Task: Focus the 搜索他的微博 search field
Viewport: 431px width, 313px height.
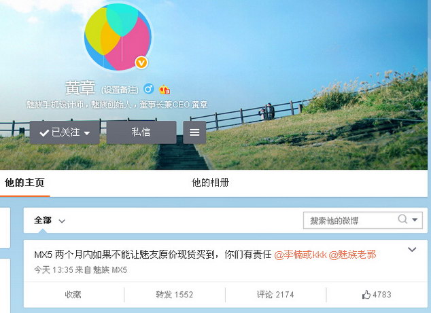Action: point(352,220)
